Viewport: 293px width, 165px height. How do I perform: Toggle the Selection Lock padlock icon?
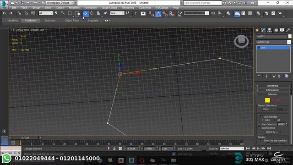tap(114, 148)
